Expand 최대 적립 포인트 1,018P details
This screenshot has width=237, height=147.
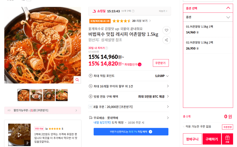point(167,76)
